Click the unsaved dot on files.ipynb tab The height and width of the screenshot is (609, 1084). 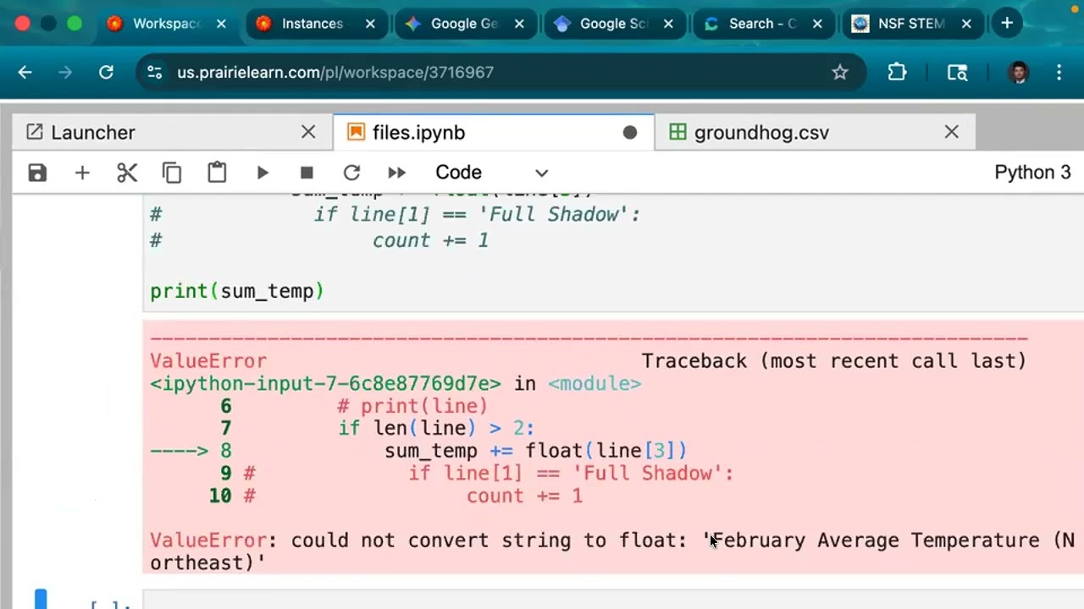click(x=630, y=133)
